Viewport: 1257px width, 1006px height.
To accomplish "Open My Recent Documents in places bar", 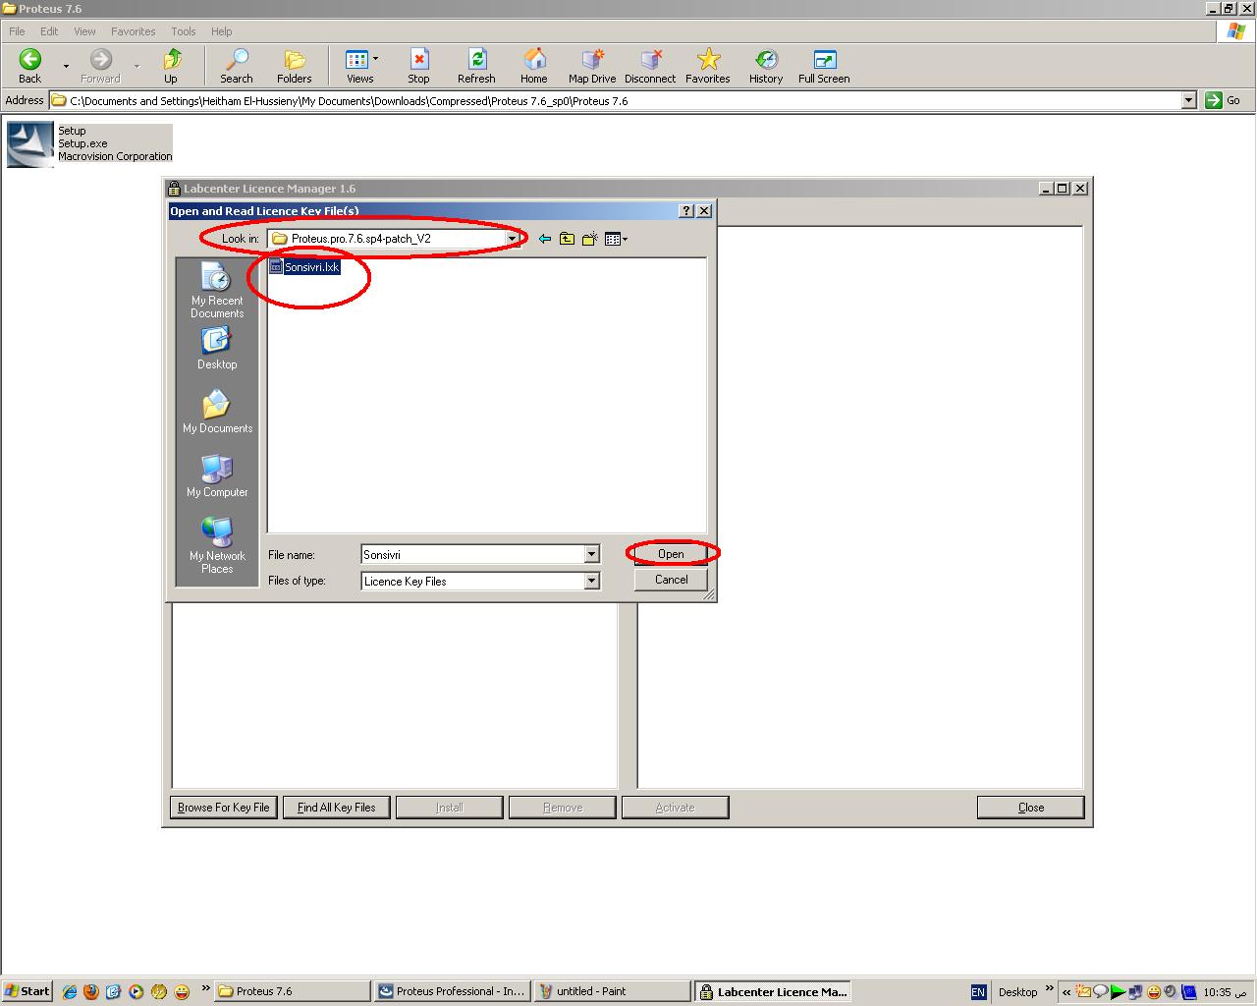I will [217, 291].
